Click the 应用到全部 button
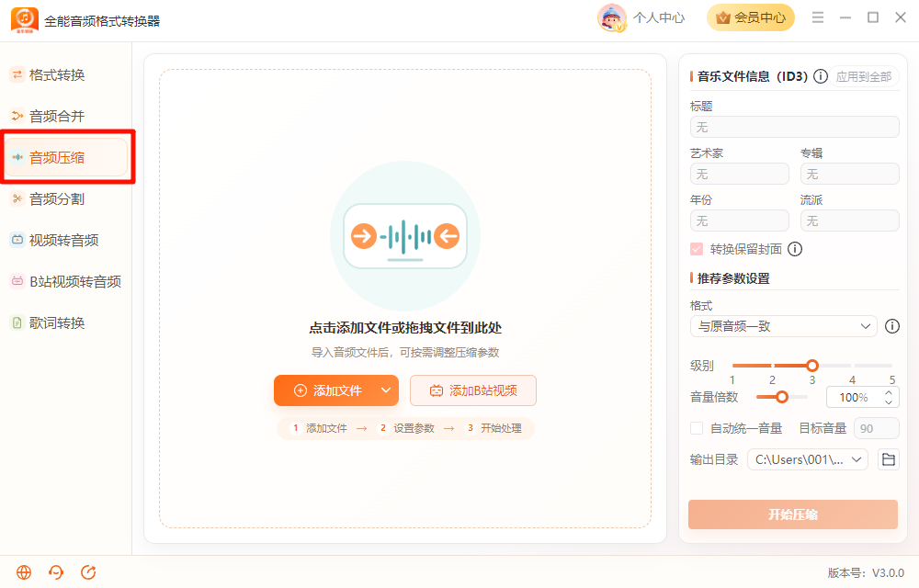 pos(864,77)
